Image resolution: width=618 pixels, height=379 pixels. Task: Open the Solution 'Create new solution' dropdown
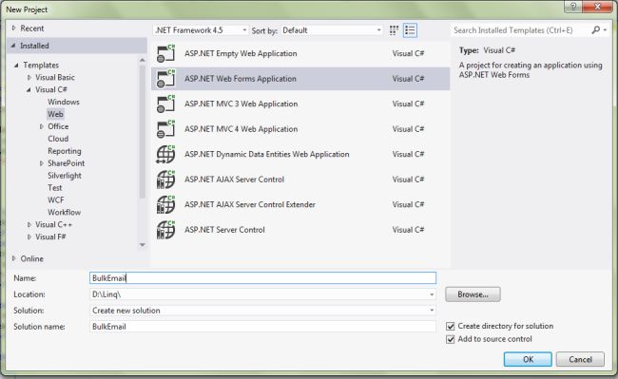(x=432, y=311)
